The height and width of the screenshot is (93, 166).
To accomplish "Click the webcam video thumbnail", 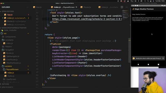I will (x=152, y=81).
